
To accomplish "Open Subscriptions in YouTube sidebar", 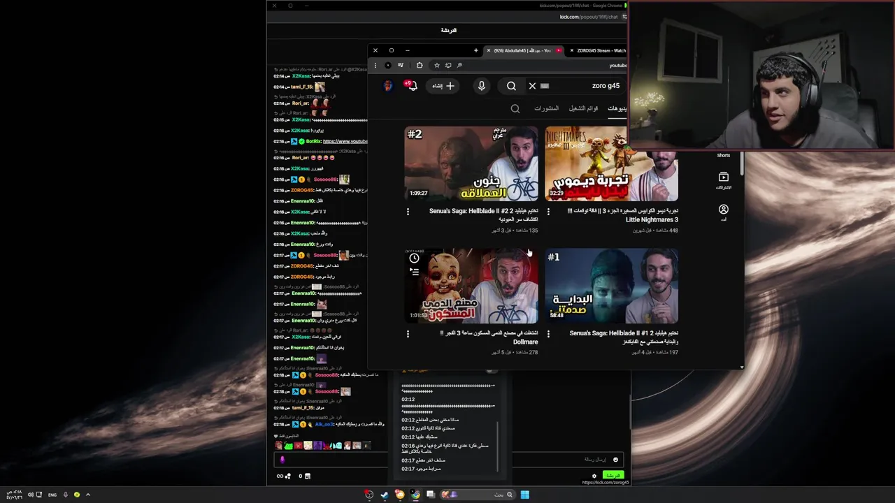I will [724, 180].
